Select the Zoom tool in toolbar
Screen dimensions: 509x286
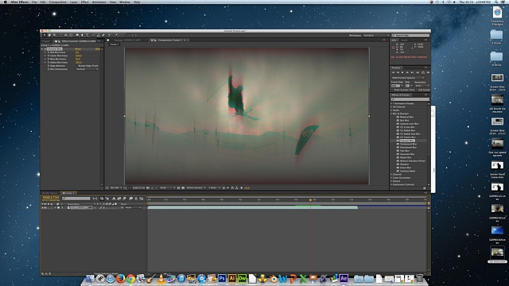tap(55, 35)
